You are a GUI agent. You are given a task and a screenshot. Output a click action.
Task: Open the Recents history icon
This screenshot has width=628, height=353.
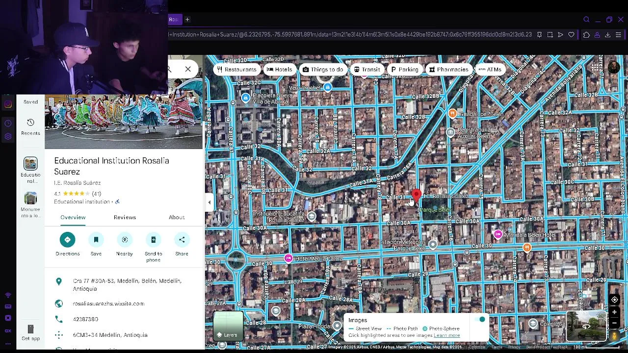click(30, 123)
